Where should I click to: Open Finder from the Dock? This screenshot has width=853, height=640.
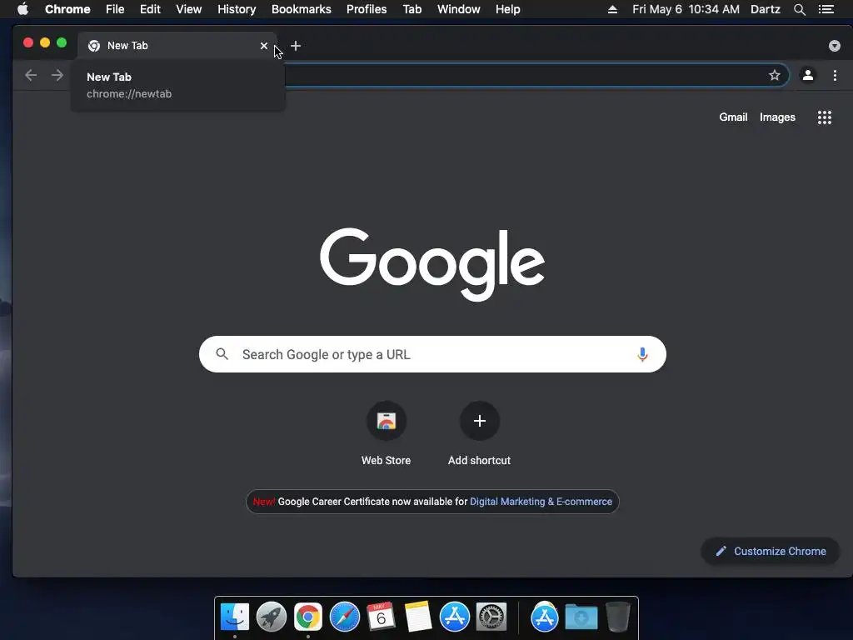[x=234, y=617]
